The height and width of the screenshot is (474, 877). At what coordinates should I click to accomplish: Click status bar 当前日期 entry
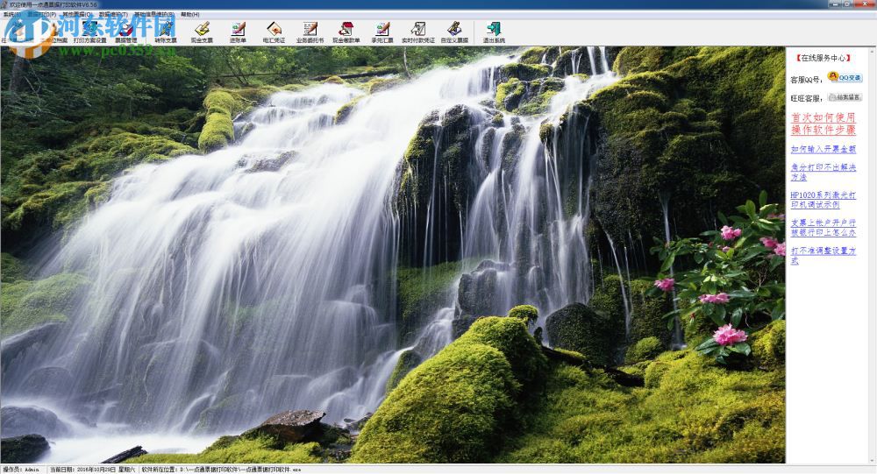pos(92,470)
